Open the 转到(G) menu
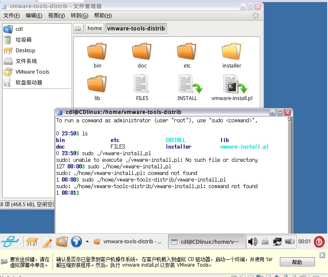The width and height of the screenshot is (328, 277). [79, 16]
